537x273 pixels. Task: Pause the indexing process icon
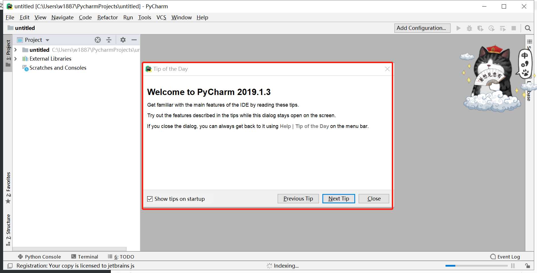tap(513, 266)
